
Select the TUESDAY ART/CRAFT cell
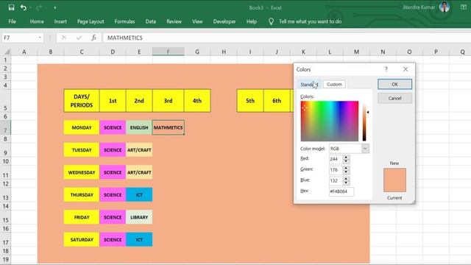point(139,150)
